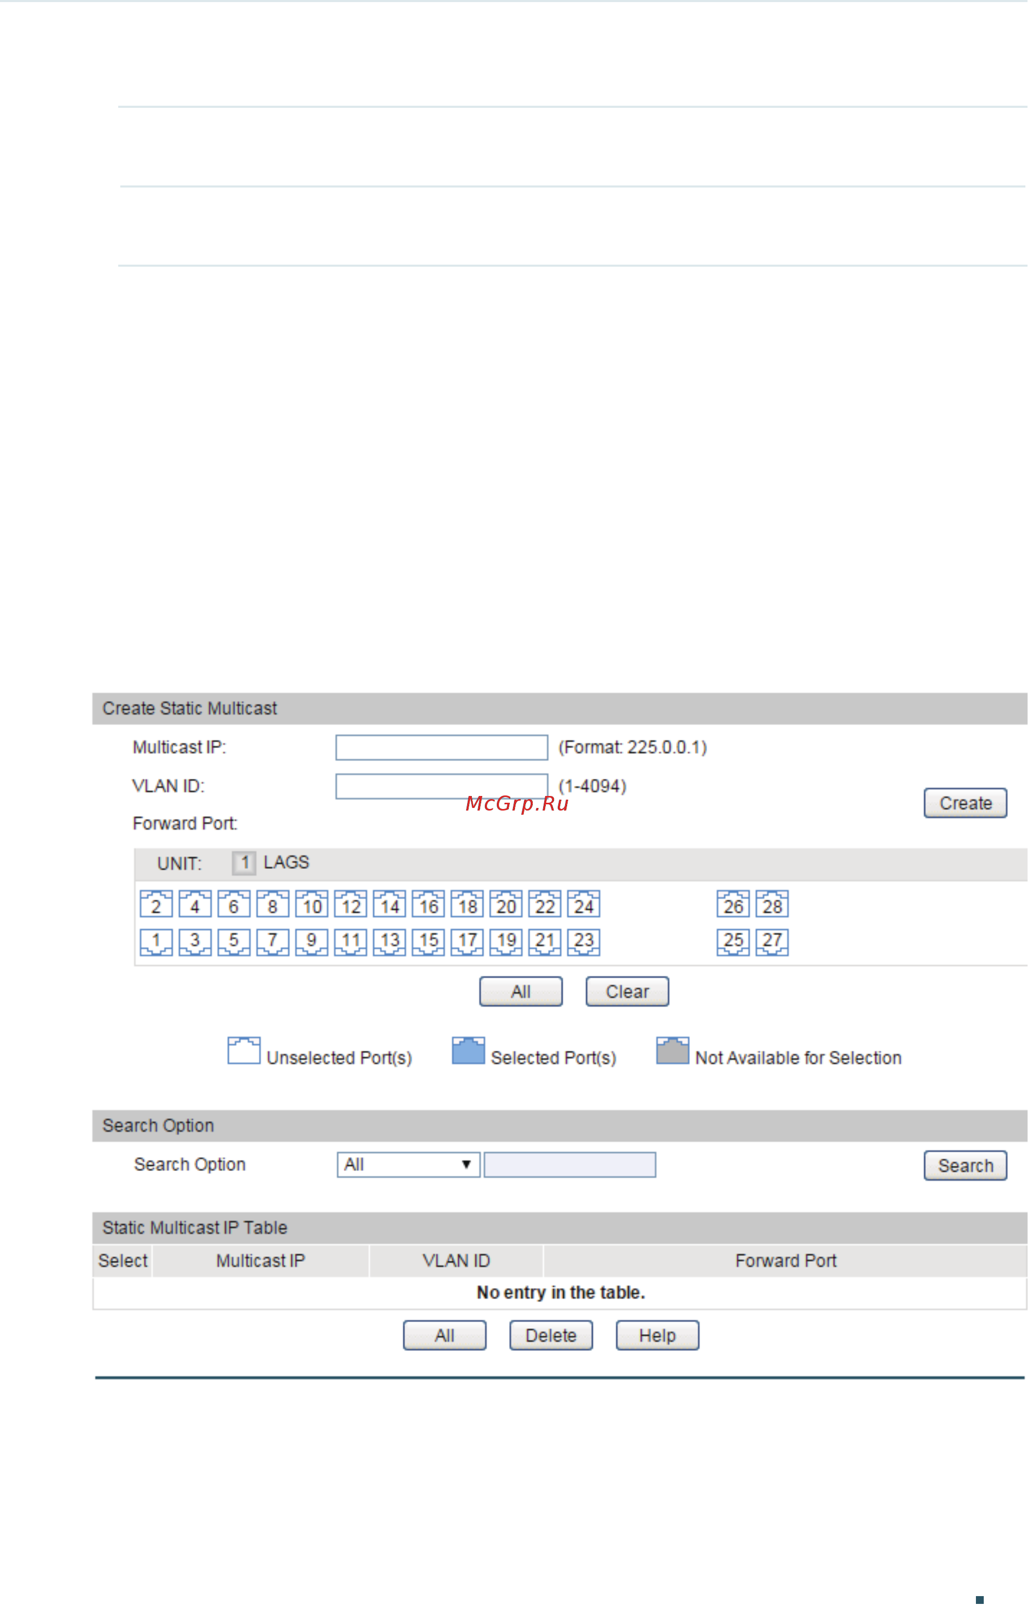1028x1606 pixels.
Task: Select forward port 15
Action: coord(428,942)
